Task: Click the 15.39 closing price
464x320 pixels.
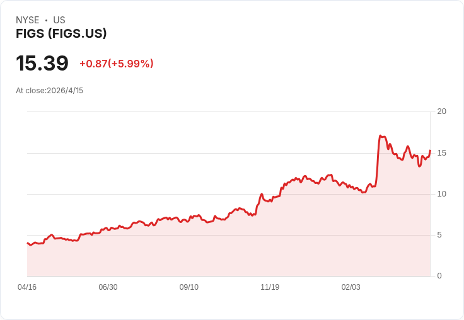Action: pyautogui.click(x=42, y=63)
